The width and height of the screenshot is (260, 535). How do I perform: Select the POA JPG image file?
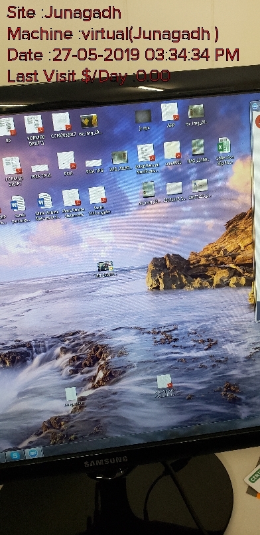coord(94,166)
